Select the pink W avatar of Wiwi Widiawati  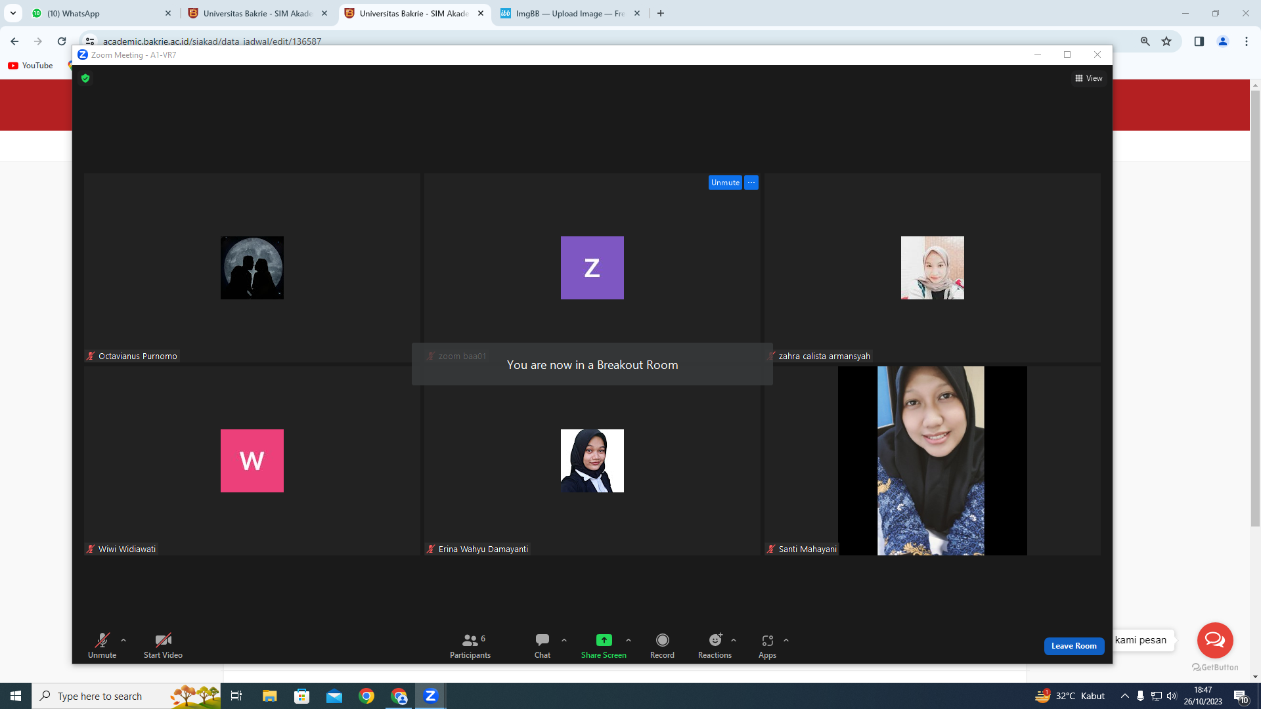(x=252, y=461)
